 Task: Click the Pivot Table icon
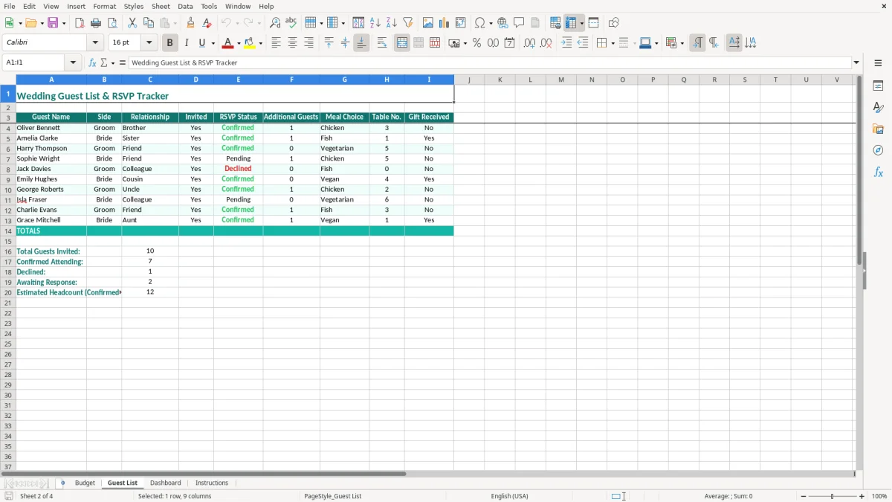(460, 23)
